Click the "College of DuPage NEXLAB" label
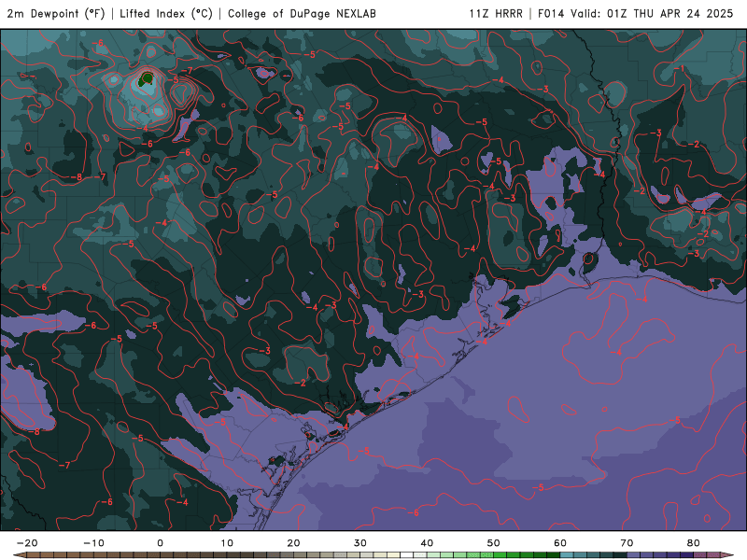 (302, 13)
